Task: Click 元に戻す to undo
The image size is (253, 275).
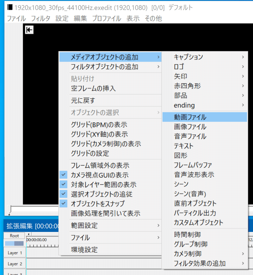Action: point(110,101)
